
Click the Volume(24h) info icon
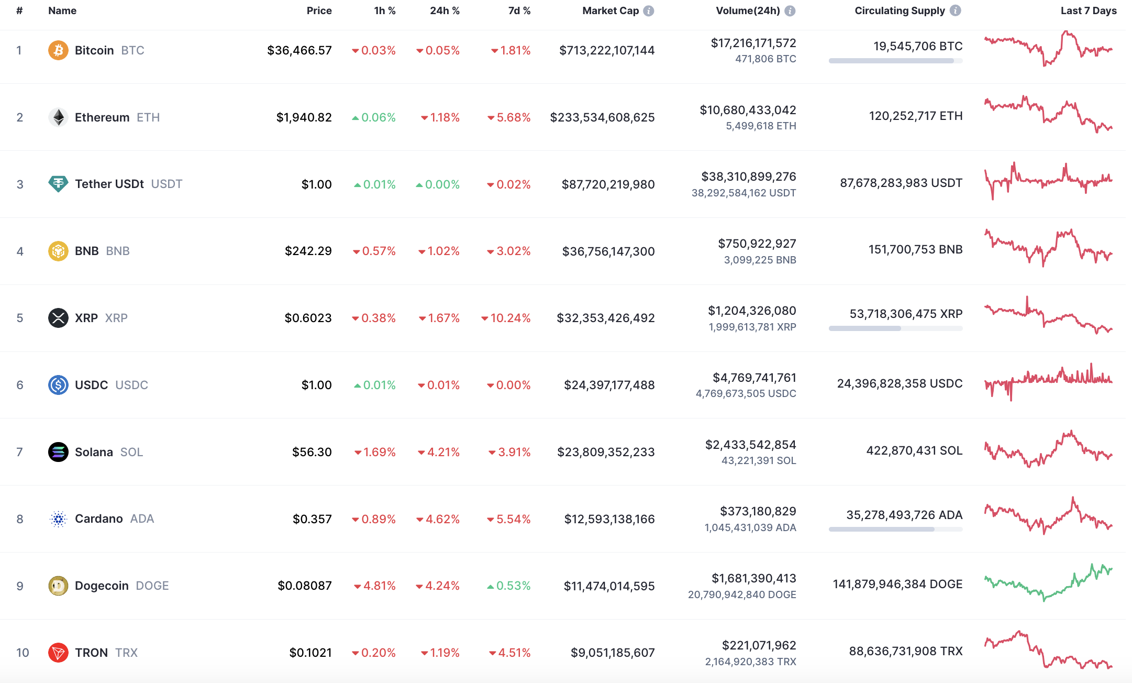pyautogui.click(x=790, y=11)
